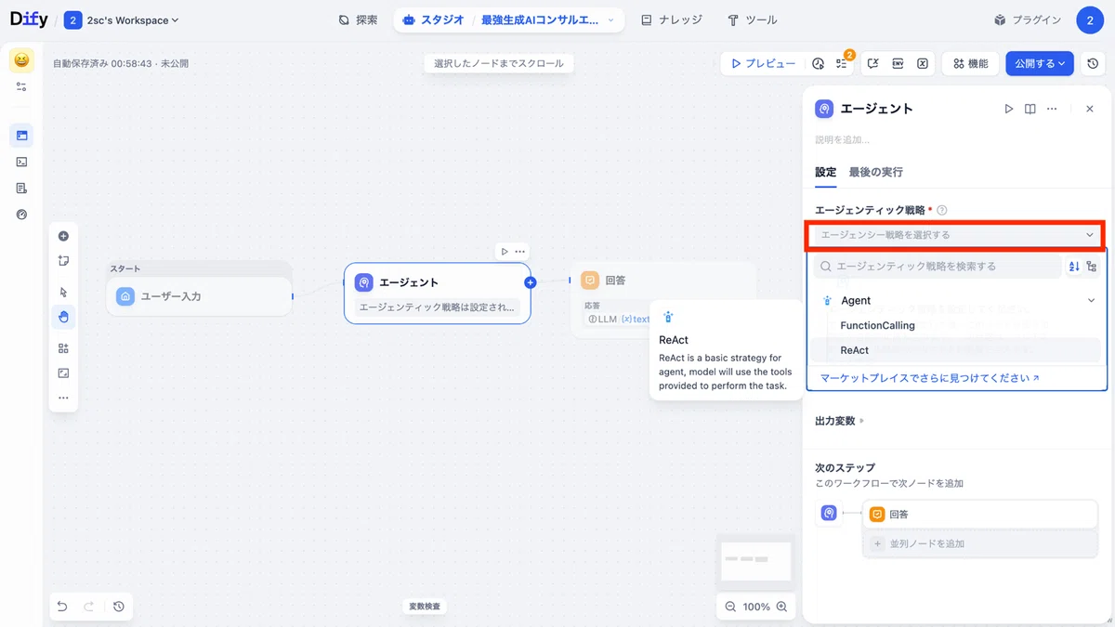This screenshot has width=1115, height=627.
Task: Click the export image icon in canvas toolbar
Action: (x=63, y=372)
